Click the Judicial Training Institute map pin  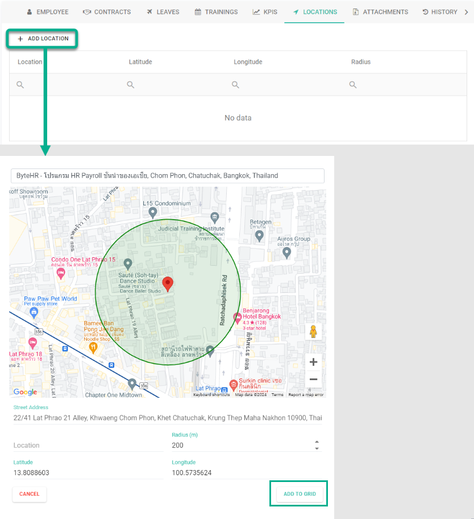[x=214, y=218]
